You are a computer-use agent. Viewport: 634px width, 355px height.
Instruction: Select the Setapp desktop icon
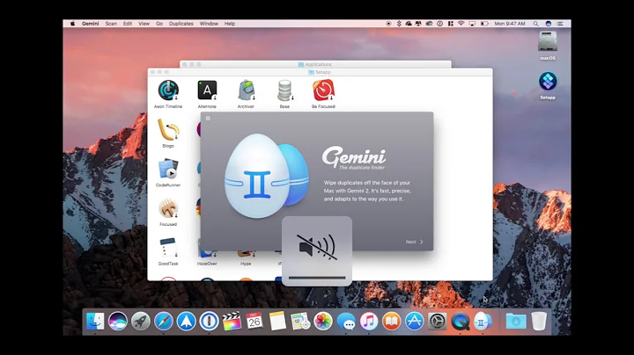click(548, 81)
